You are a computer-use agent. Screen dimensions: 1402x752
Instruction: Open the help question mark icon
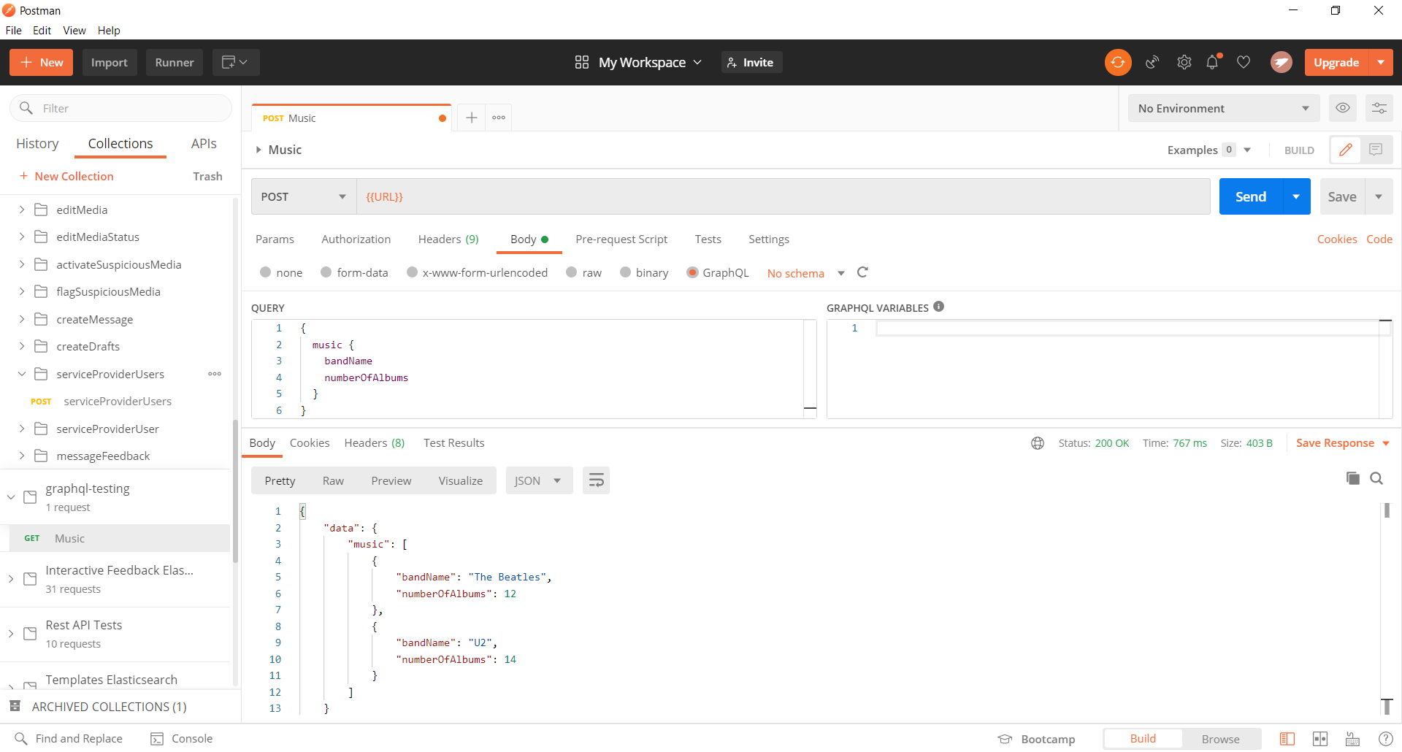click(x=1385, y=739)
